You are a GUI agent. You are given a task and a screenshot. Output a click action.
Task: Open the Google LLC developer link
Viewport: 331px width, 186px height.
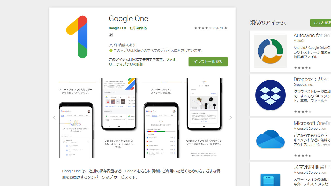(117, 28)
